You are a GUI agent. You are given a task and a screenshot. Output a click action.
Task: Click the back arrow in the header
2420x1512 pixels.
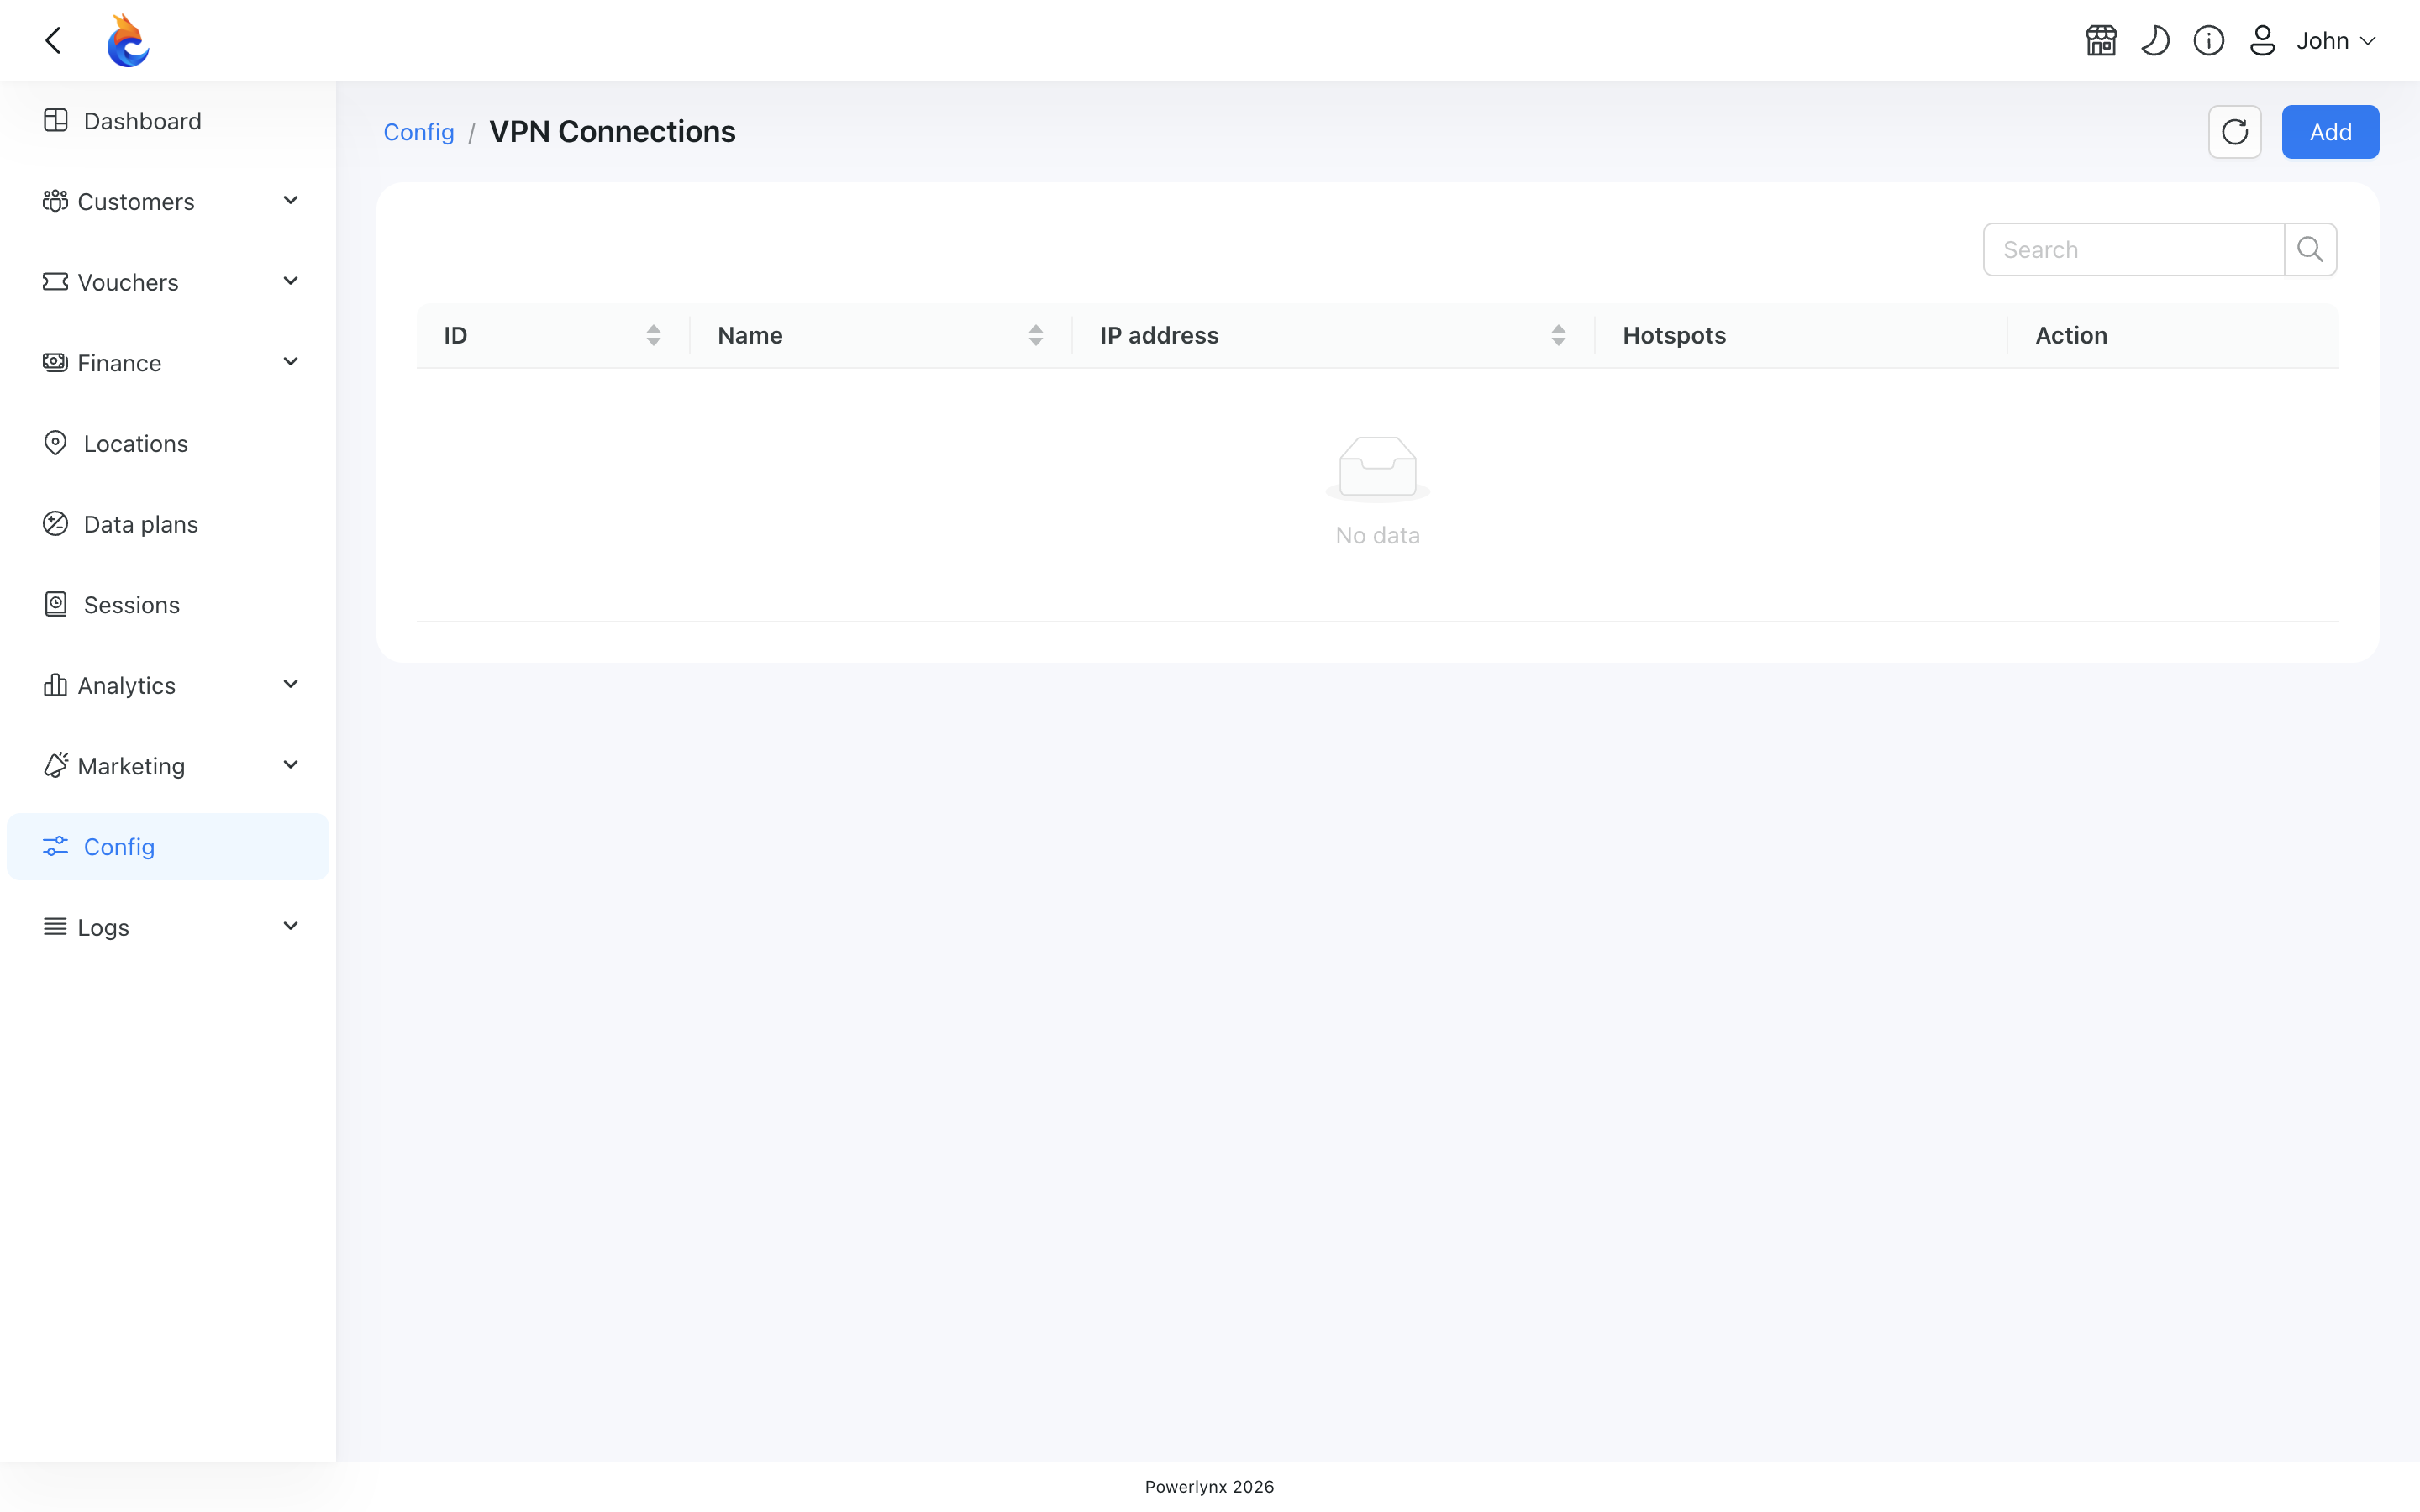click(x=54, y=40)
